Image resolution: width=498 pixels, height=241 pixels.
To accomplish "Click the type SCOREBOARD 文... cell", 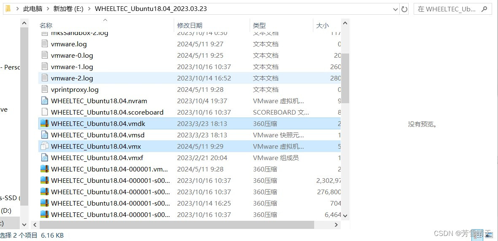I will click(281, 112).
